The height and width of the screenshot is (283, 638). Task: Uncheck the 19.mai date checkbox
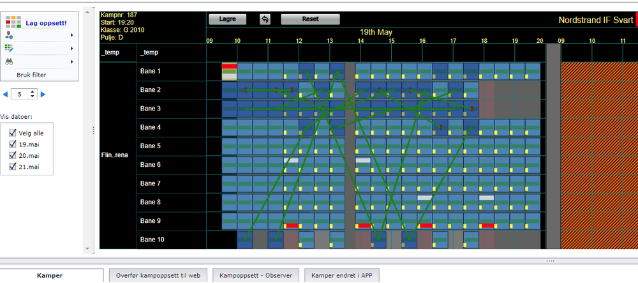click(12, 144)
